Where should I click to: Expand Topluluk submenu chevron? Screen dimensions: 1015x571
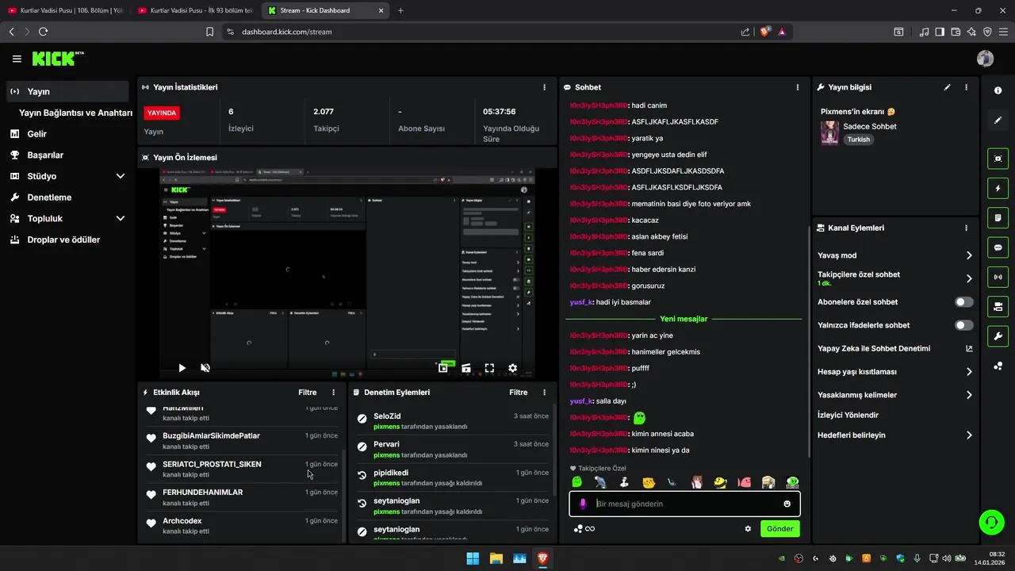click(121, 218)
